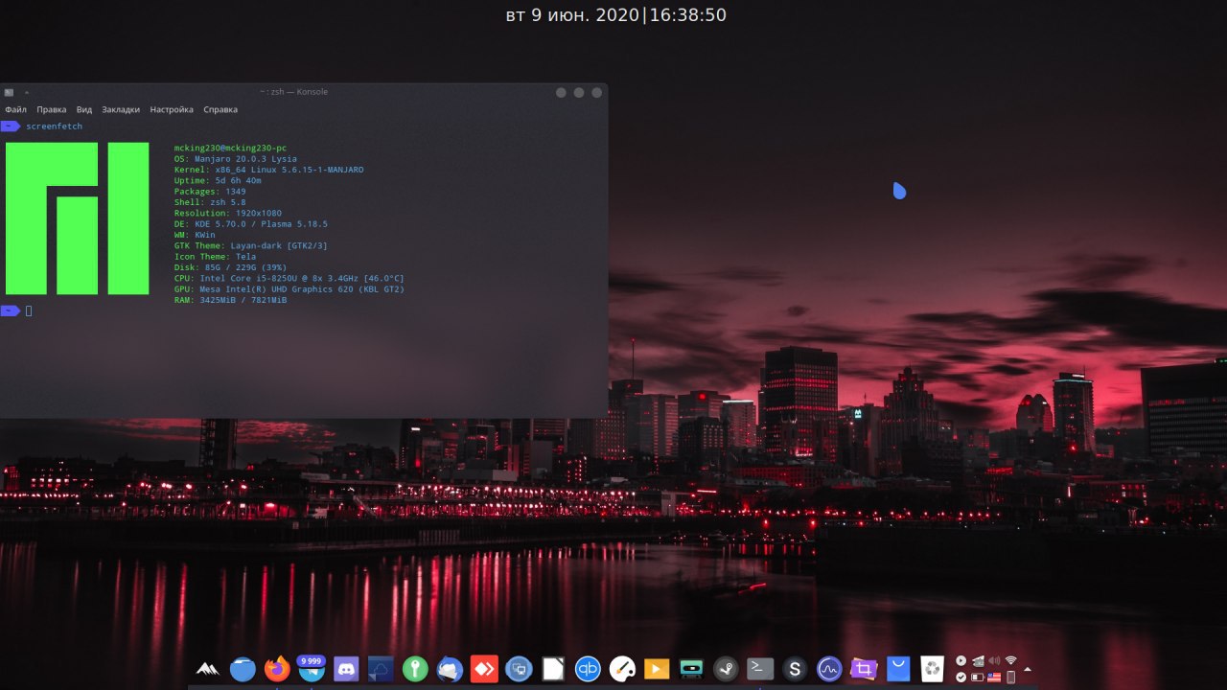Open the Закладки menu in Konsole
The height and width of the screenshot is (690, 1227).
[x=121, y=109]
